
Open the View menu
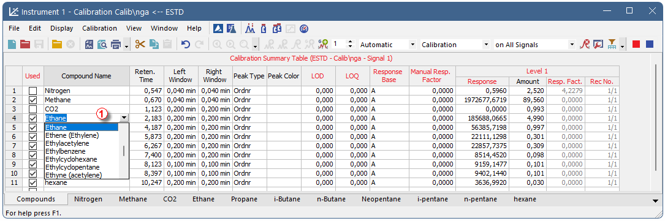pos(134,28)
